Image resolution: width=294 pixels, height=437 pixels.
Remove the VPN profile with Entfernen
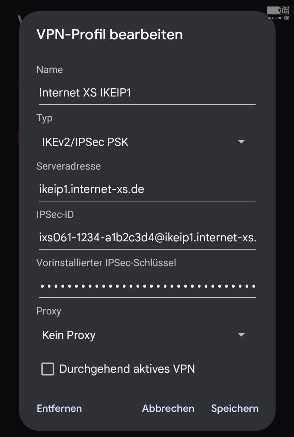tap(59, 408)
